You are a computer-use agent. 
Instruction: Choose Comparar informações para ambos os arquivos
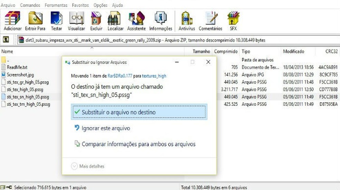135,144
